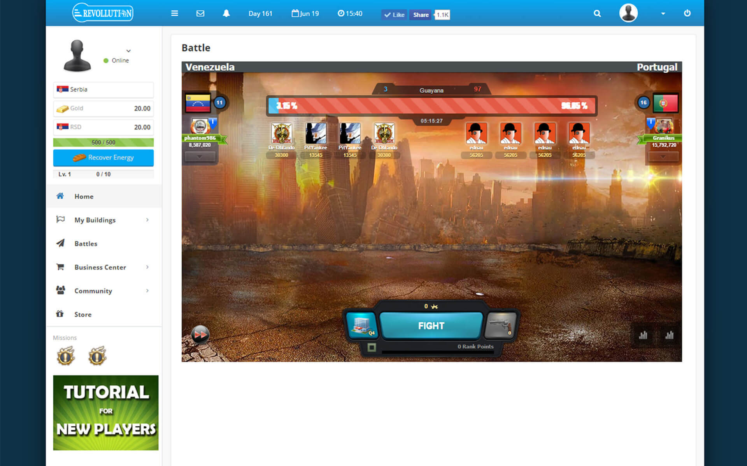Open the messages envelope icon
The height and width of the screenshot is (466, 747).
tap(200, 14)
